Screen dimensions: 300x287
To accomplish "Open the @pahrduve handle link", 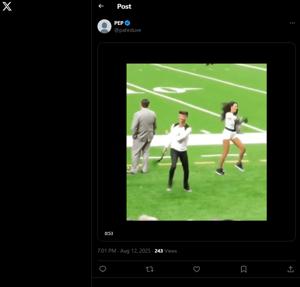I will 128,30.
